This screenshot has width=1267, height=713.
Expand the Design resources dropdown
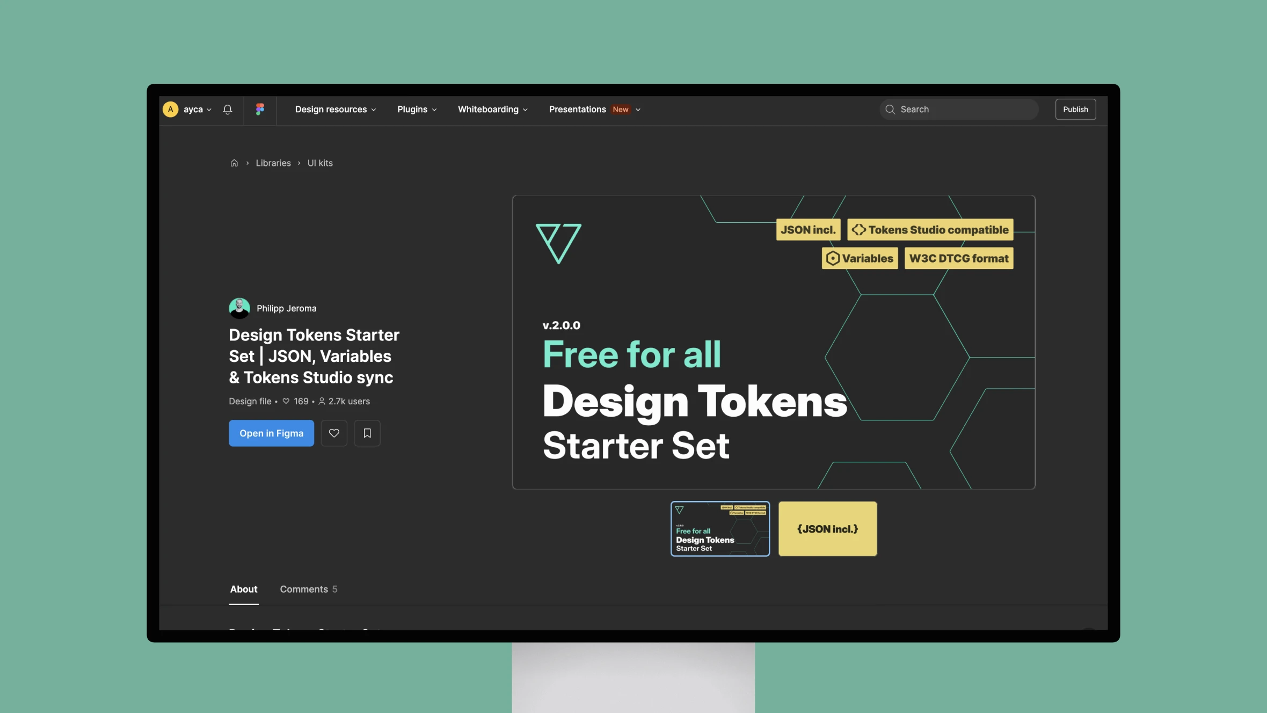click(336, 109)
